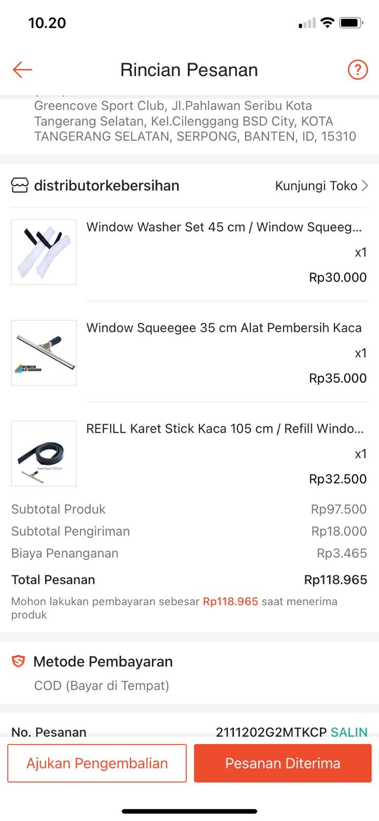Select the Window Washer Set 45 cm title
The image size is (379, 821).
point(224,227)
